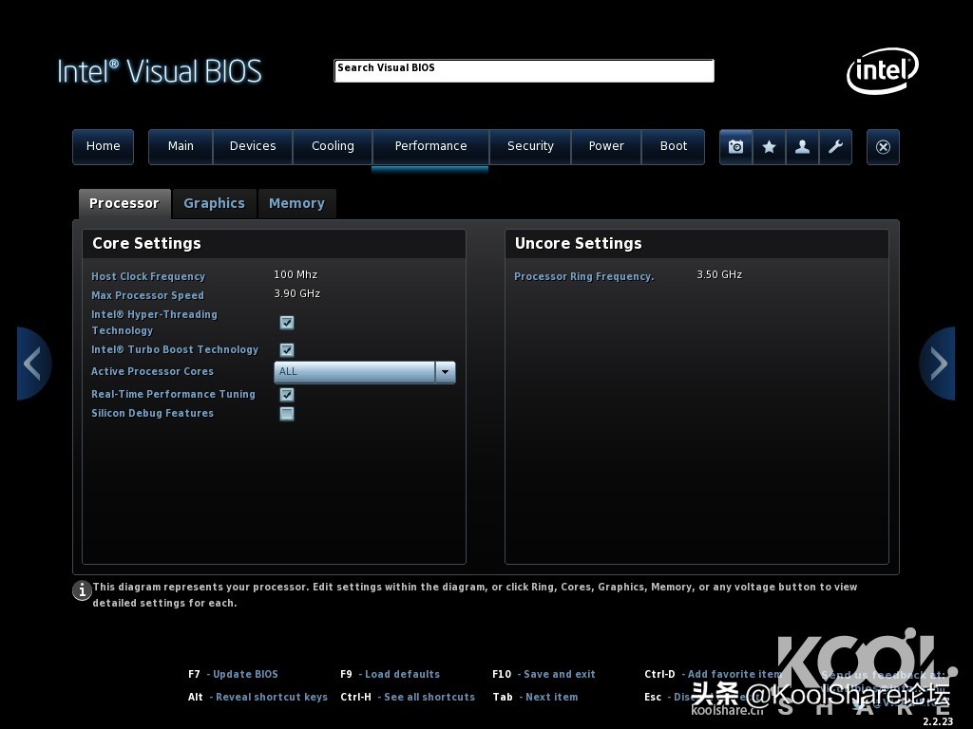
Task: Click the Intel Visual BIOS title
Action: pos(160,71)
